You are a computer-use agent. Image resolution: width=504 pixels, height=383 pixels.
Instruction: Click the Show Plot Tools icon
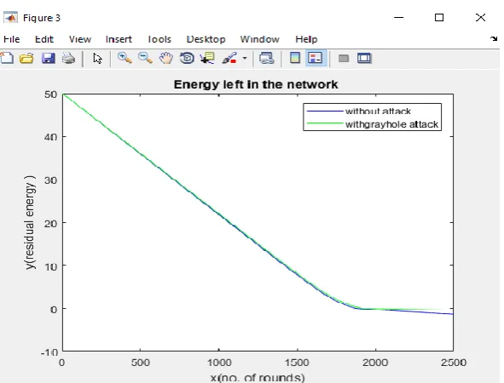364,58
